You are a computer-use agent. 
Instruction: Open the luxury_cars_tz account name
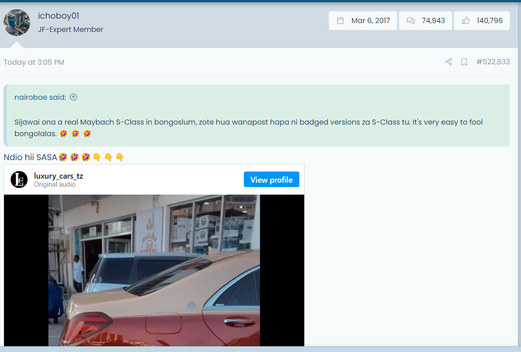(x=59, y=176)
